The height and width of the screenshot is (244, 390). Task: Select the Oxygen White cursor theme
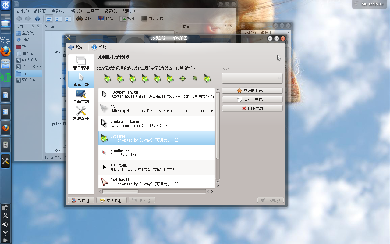157,94
